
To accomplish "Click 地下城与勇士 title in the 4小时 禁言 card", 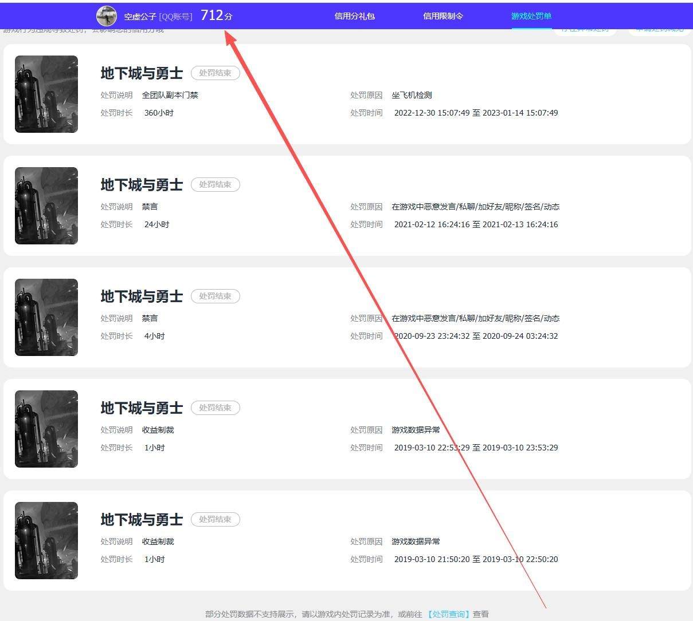I will tap(142, 296).
